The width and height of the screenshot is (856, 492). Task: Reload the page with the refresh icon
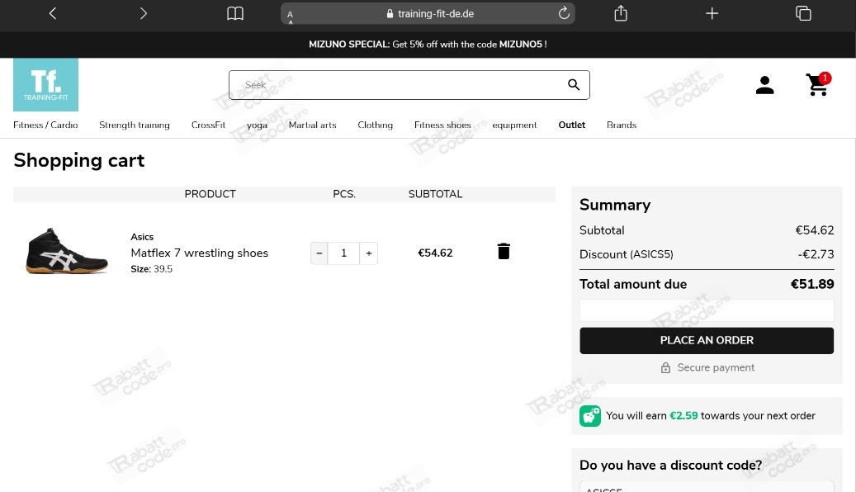pyautogui.click(x=564, y=13)
